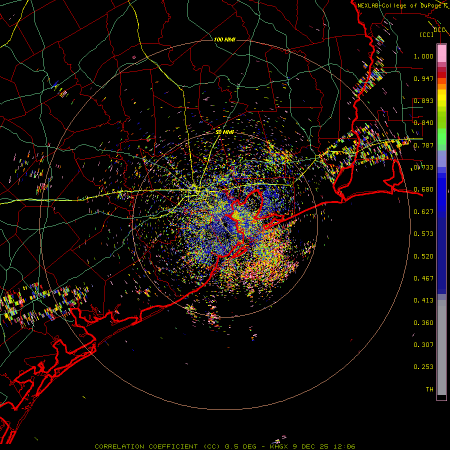Select the 0.307 scale value
The height and width of the screenshot is (450, 450).
pos(423,345)
